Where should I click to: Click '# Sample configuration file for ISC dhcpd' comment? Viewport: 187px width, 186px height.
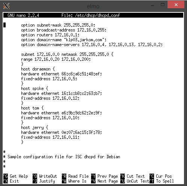tap(62, 157)
